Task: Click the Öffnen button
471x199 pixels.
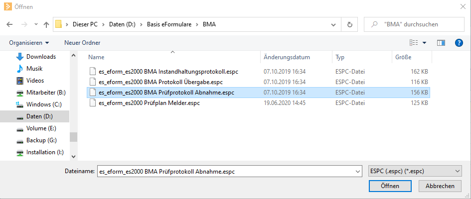Action: [390, 186]
